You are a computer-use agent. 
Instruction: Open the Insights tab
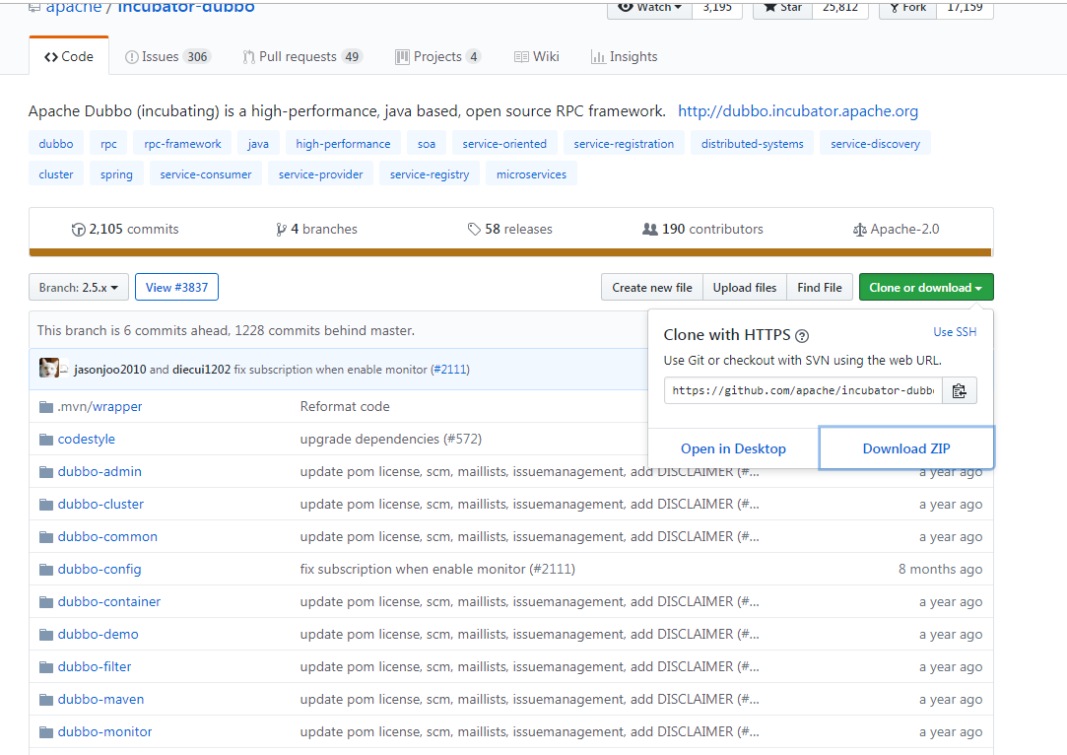coord(625,56)
